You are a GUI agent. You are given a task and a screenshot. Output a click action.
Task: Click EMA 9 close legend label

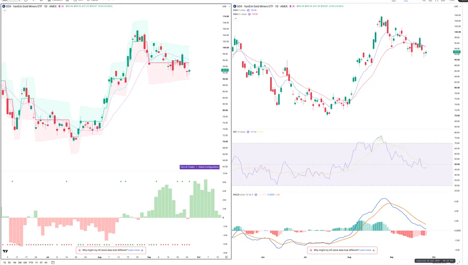240,11
